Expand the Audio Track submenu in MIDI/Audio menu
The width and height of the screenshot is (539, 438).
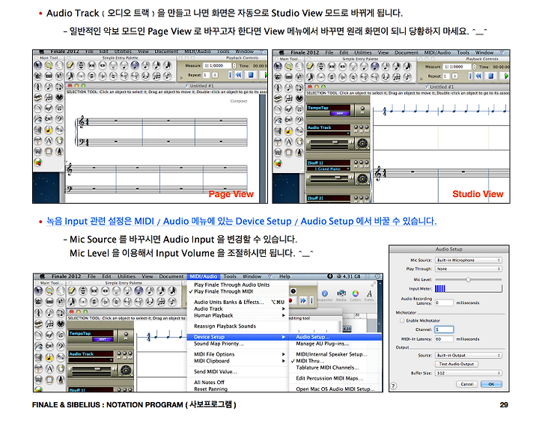pyautogui.click(x=238, y=308)
